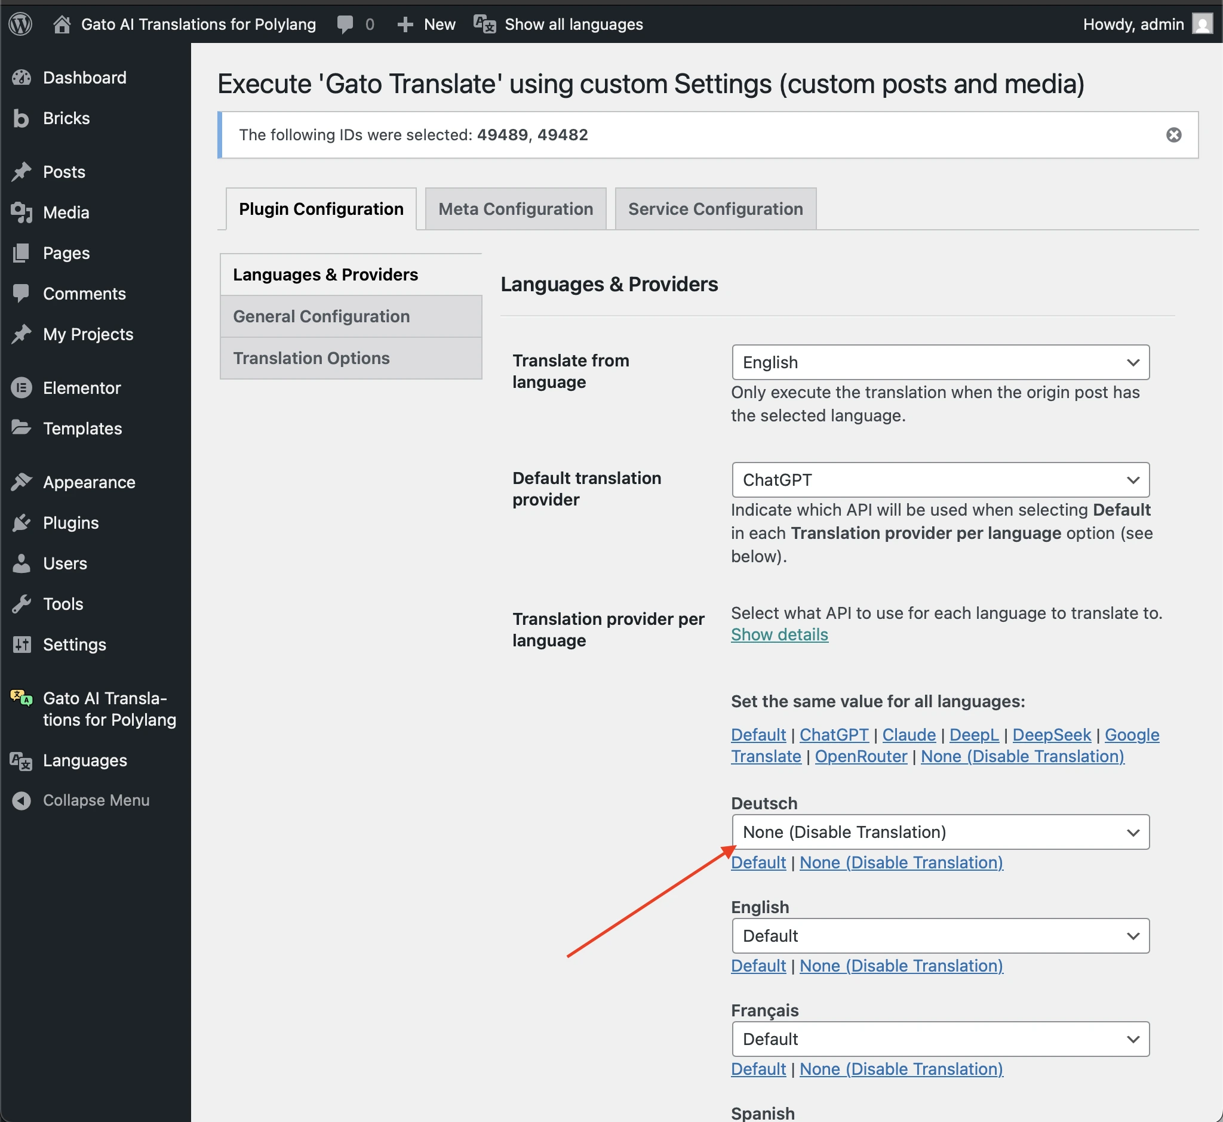Click the comments bubble in the admin bar
Image resolution: width=1223 pixels, height=1122 pixels.
point(345,24)
